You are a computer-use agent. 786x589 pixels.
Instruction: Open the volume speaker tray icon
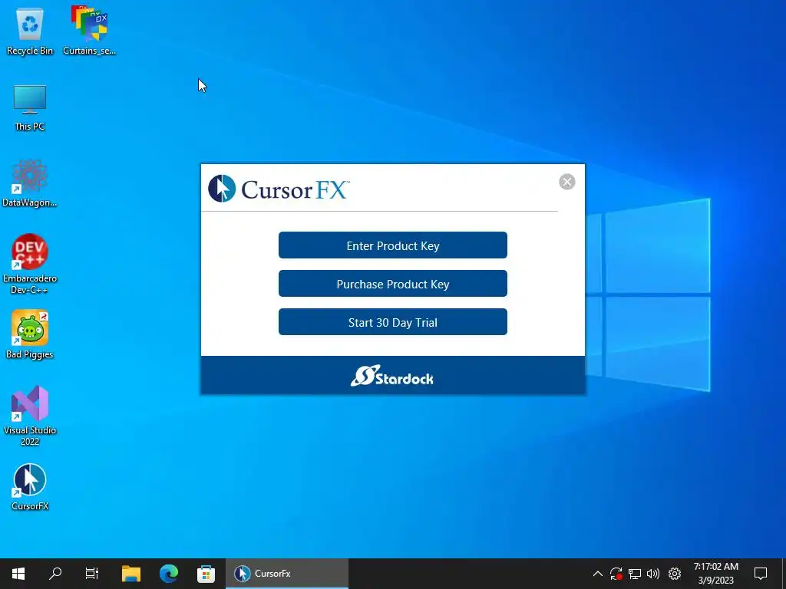pyautogui.click(x=653, y=574)
